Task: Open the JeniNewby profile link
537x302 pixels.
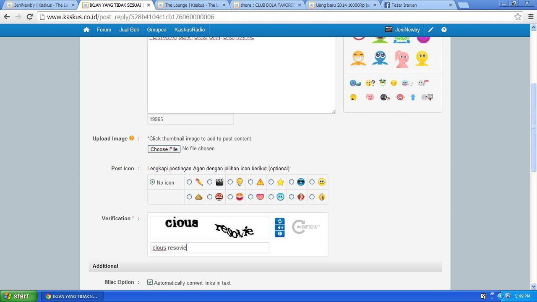Action: (x=407, y=30)
